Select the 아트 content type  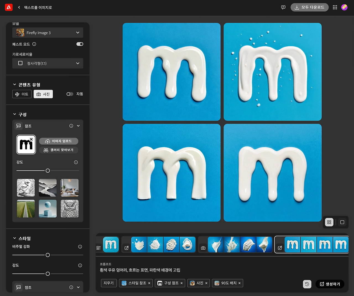point(22,94)
